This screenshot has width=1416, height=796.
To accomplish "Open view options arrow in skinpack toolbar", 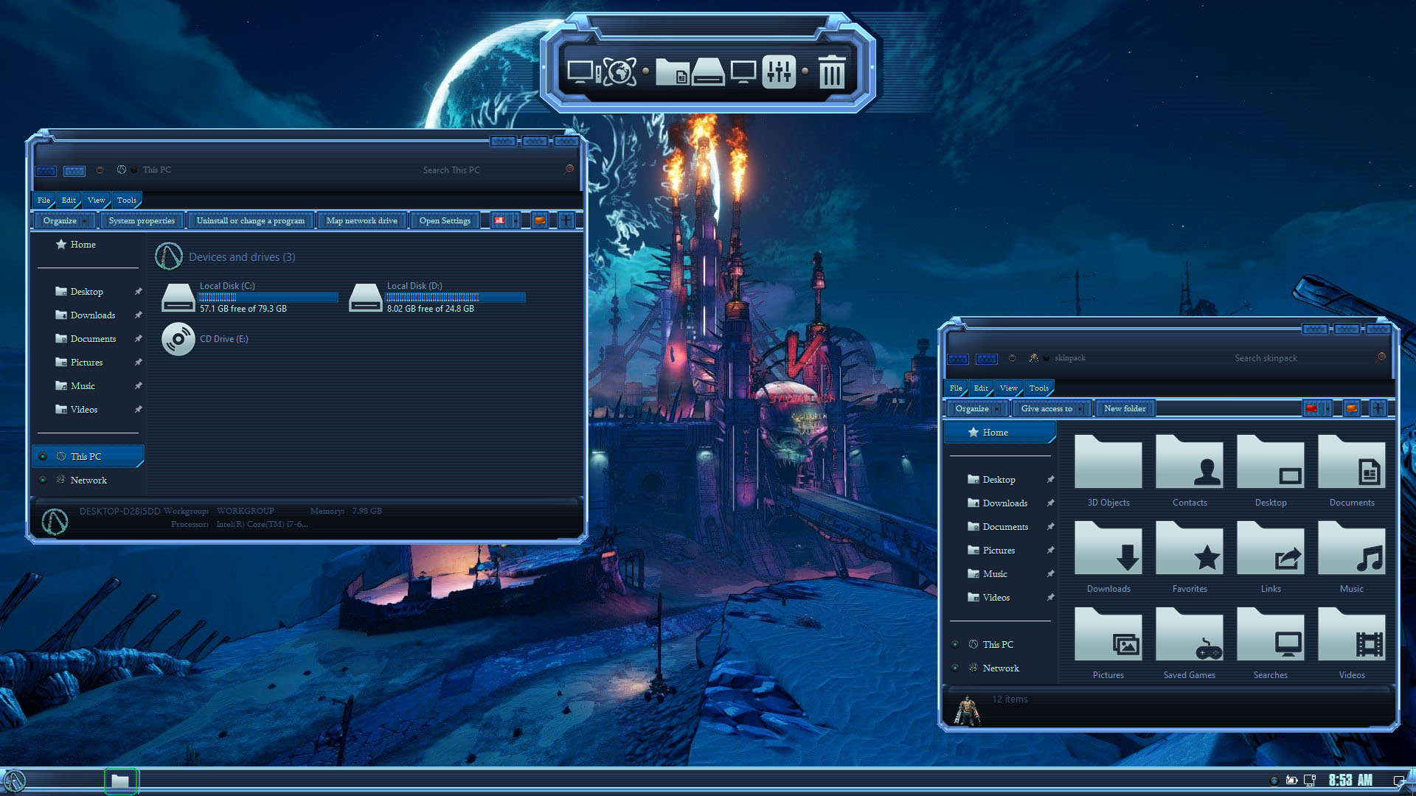I will [x=1327, y=408].
